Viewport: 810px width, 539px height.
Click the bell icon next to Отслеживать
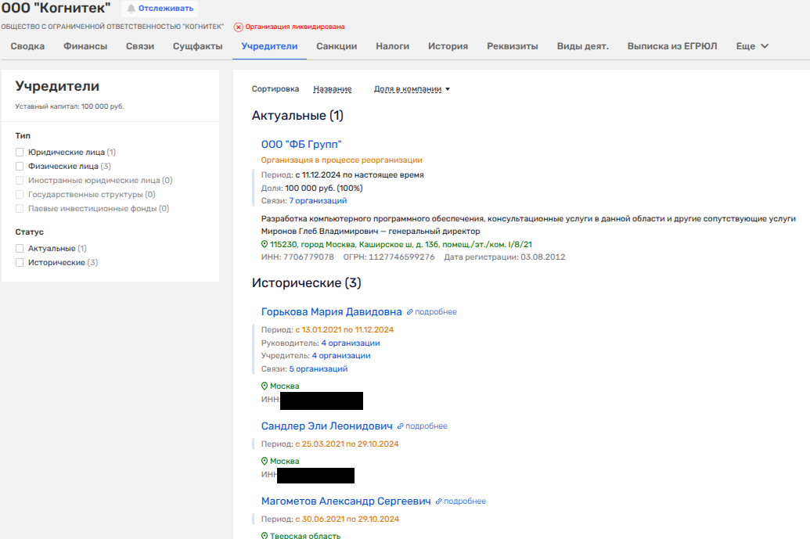(x=131, y=9)
